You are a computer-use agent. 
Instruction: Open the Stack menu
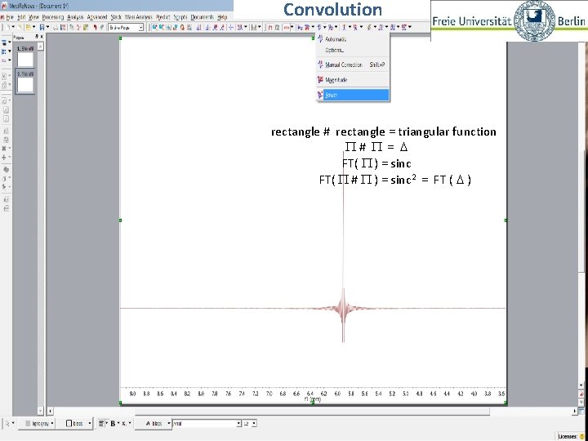[116, 17]
